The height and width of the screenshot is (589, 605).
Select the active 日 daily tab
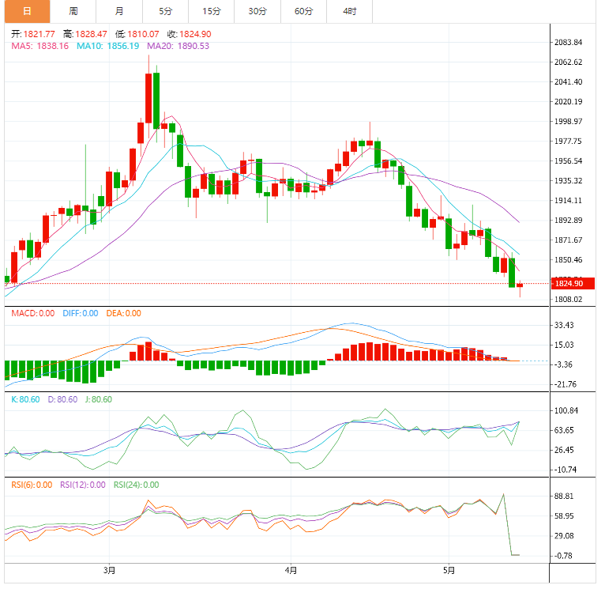coord(27,11)
